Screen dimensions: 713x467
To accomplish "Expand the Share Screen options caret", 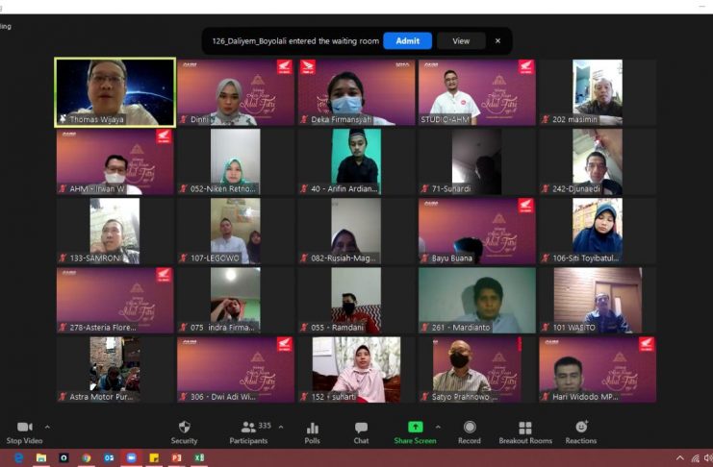I will coord(438,427).
